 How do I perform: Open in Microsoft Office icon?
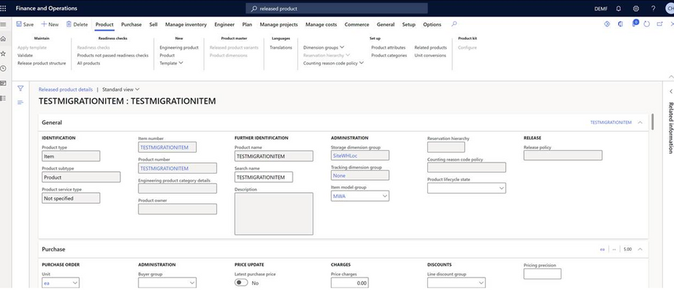pyautogui.click(x=620, y=24)
